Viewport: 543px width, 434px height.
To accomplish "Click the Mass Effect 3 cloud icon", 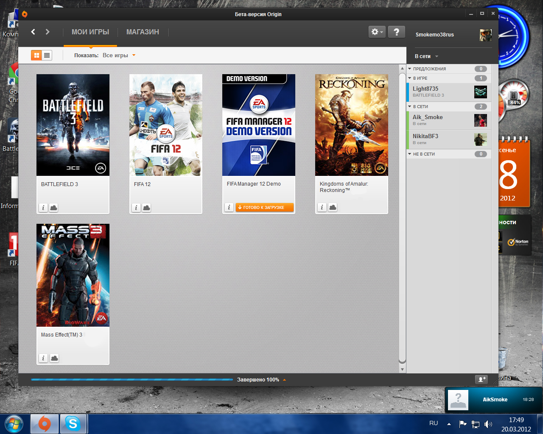I will coord(54,358).
